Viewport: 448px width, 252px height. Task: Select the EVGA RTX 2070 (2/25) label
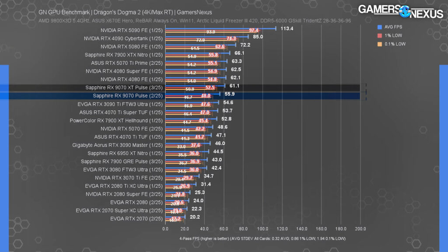click(x=136, y=219)
